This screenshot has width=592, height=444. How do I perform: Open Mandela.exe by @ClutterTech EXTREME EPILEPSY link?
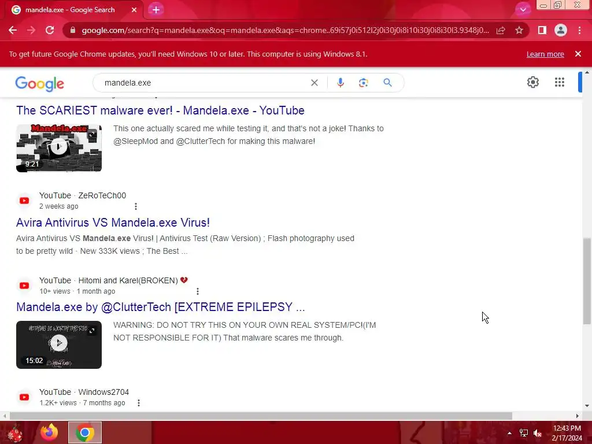click(x=161, y=308)
